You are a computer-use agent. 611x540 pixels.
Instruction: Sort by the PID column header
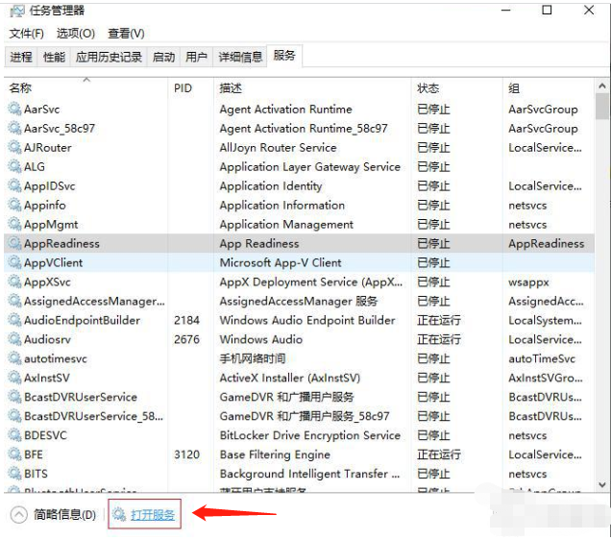coord(191,88)
